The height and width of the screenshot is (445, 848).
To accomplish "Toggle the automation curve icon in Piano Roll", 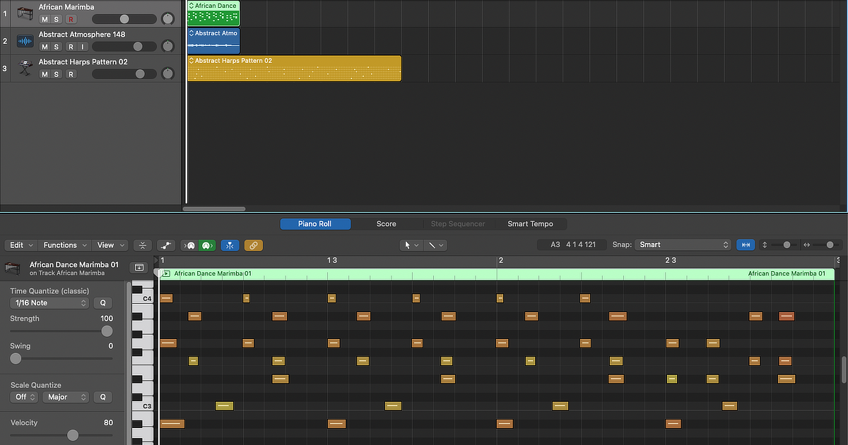I will click(166, 245).
